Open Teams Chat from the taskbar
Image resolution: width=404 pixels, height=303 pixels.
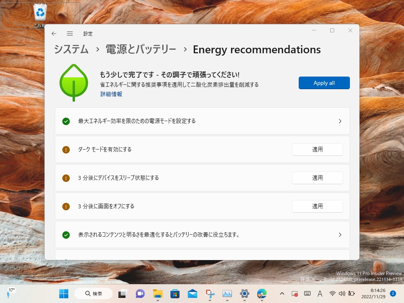pos(139,294)
